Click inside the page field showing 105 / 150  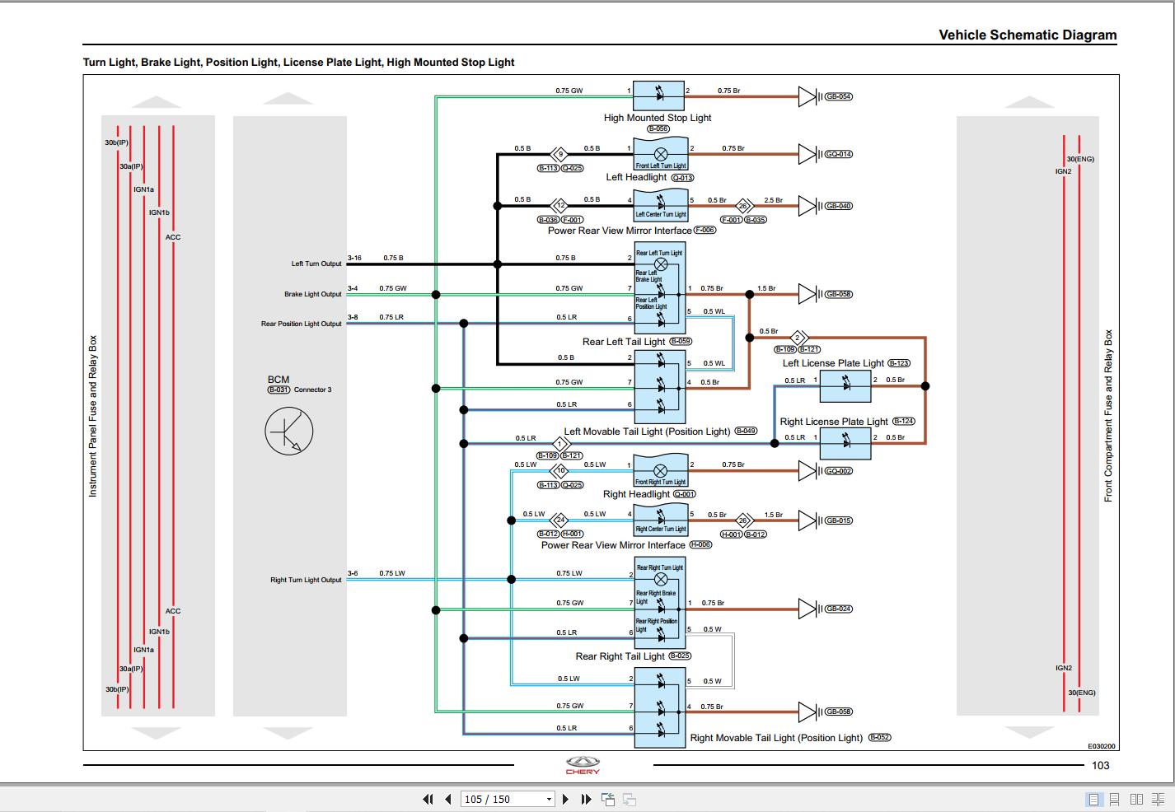pyautogui.click(x=494, y=799)
